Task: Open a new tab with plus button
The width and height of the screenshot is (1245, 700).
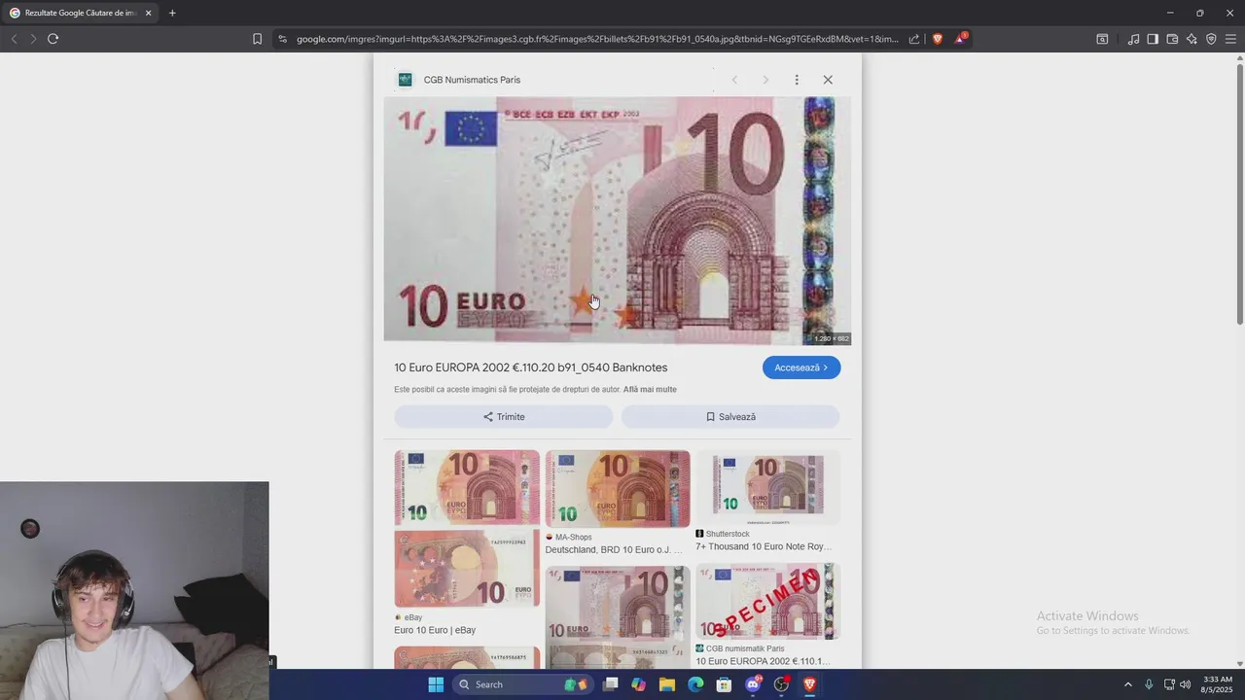Action: pos(172,13)
